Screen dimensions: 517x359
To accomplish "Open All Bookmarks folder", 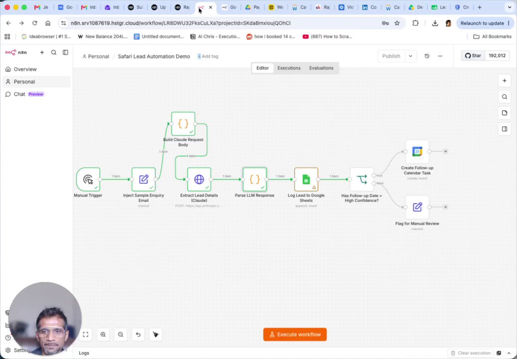I will coord(492,36).
